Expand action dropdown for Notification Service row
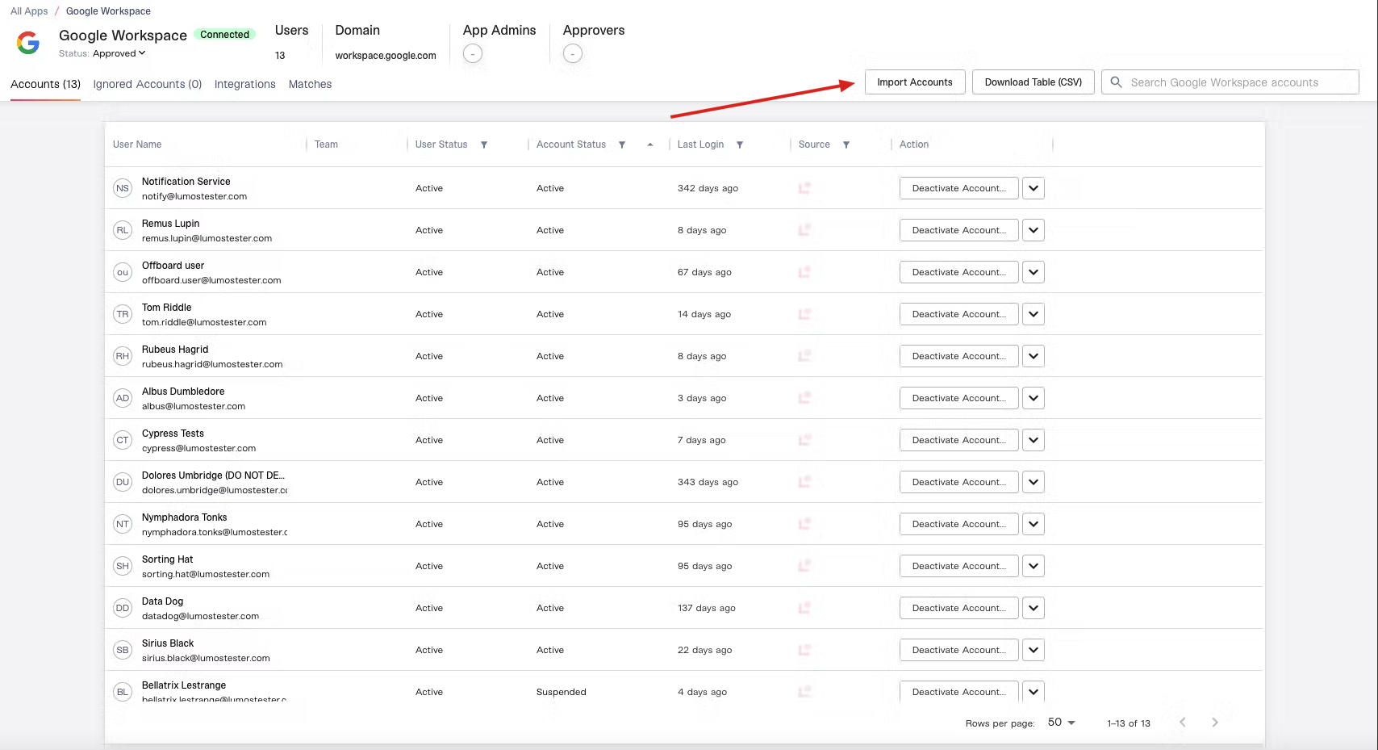 point(1033,188)
